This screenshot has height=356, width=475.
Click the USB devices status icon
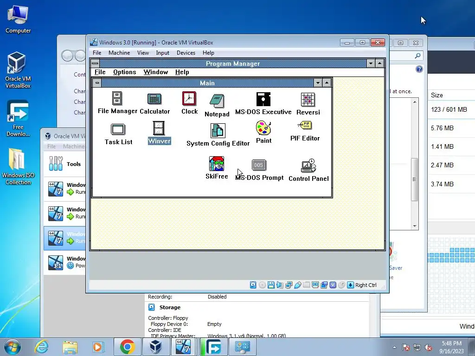point(297,285)
